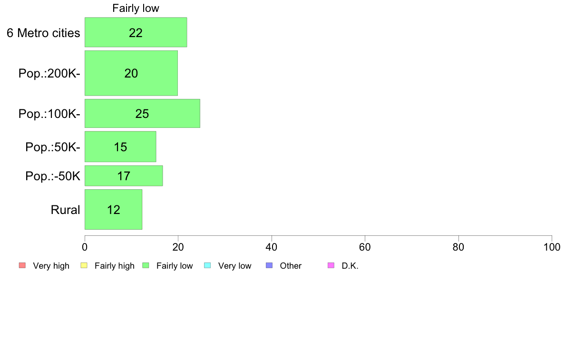The height and width of the screenshot is (350, 565).
Task: Select the Pop.:50K- bar showing 15
Action: click(x=120, y=146)
